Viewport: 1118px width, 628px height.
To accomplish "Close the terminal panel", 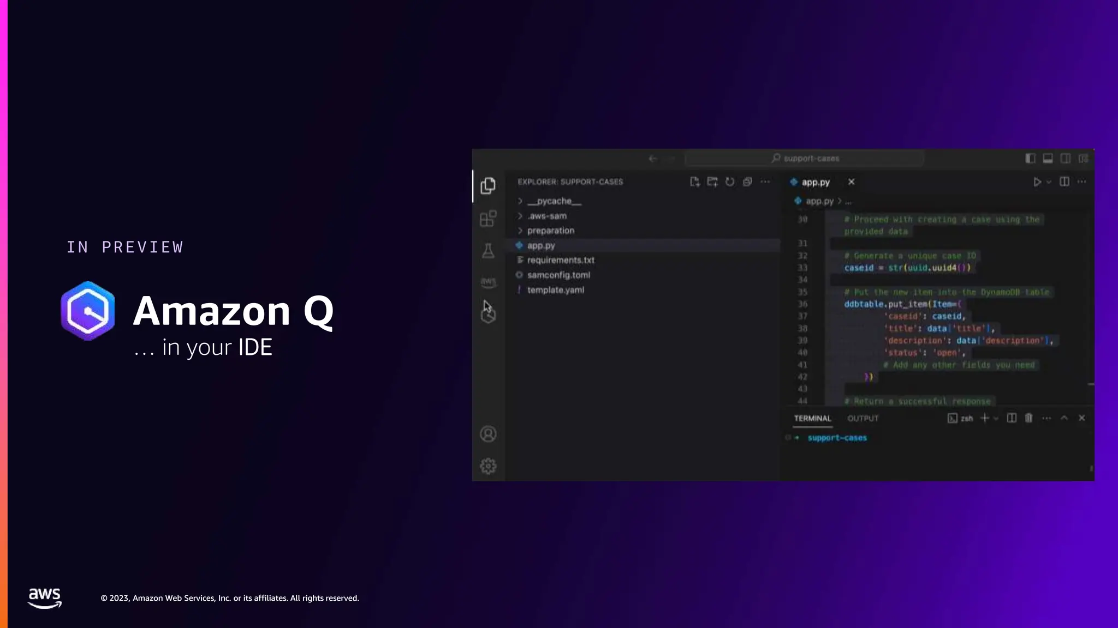I will (x=1081, y=418).
